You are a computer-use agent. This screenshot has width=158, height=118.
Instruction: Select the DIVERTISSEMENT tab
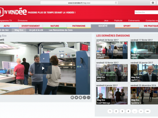(x=31, y=26)
